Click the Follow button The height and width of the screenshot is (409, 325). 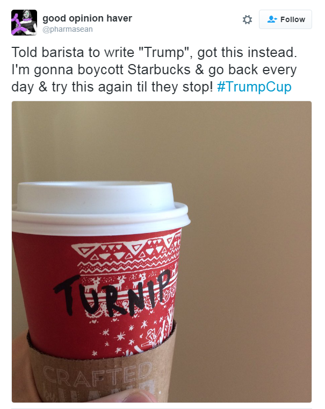coord(285,19)
